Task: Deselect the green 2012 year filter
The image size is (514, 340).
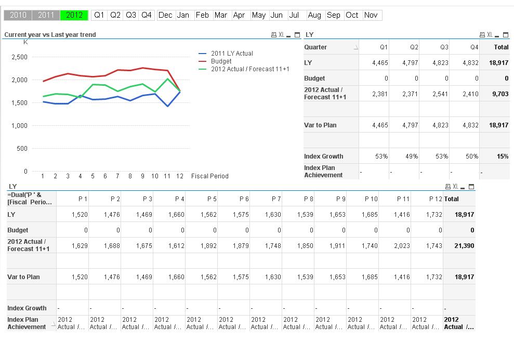Action: (74, 15)
